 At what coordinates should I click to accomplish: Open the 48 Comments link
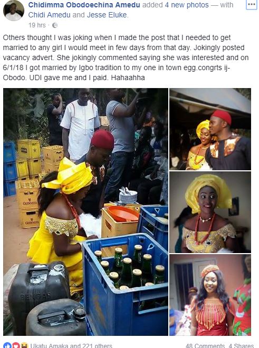pyautogui.click(x=206, y=345)
